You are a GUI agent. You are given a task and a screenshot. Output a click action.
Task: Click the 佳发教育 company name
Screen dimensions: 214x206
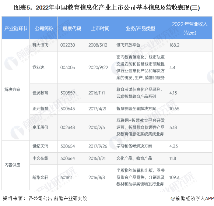tap(40, 93)
